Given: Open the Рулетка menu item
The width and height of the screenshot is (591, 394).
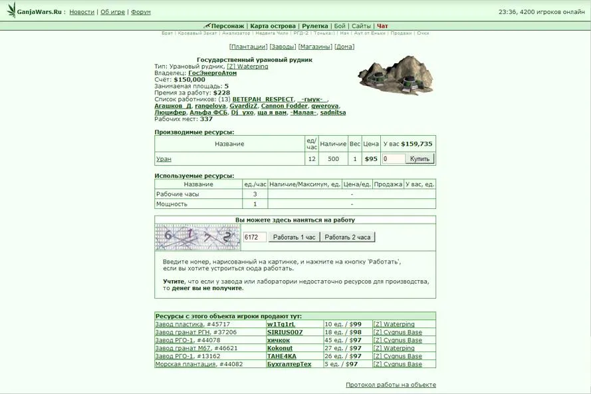Looking at the screenshot, I should [315, 26].
